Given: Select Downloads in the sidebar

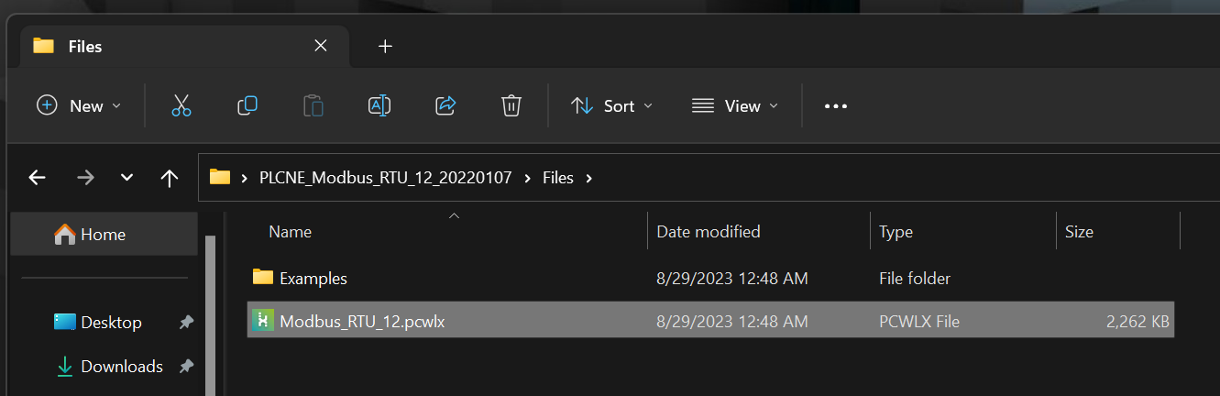Looking at the screenshot, I should 122,367.
